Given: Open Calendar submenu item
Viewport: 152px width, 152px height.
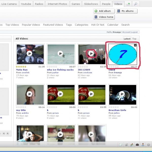Looking at the screenshot, I should [113, 25].
